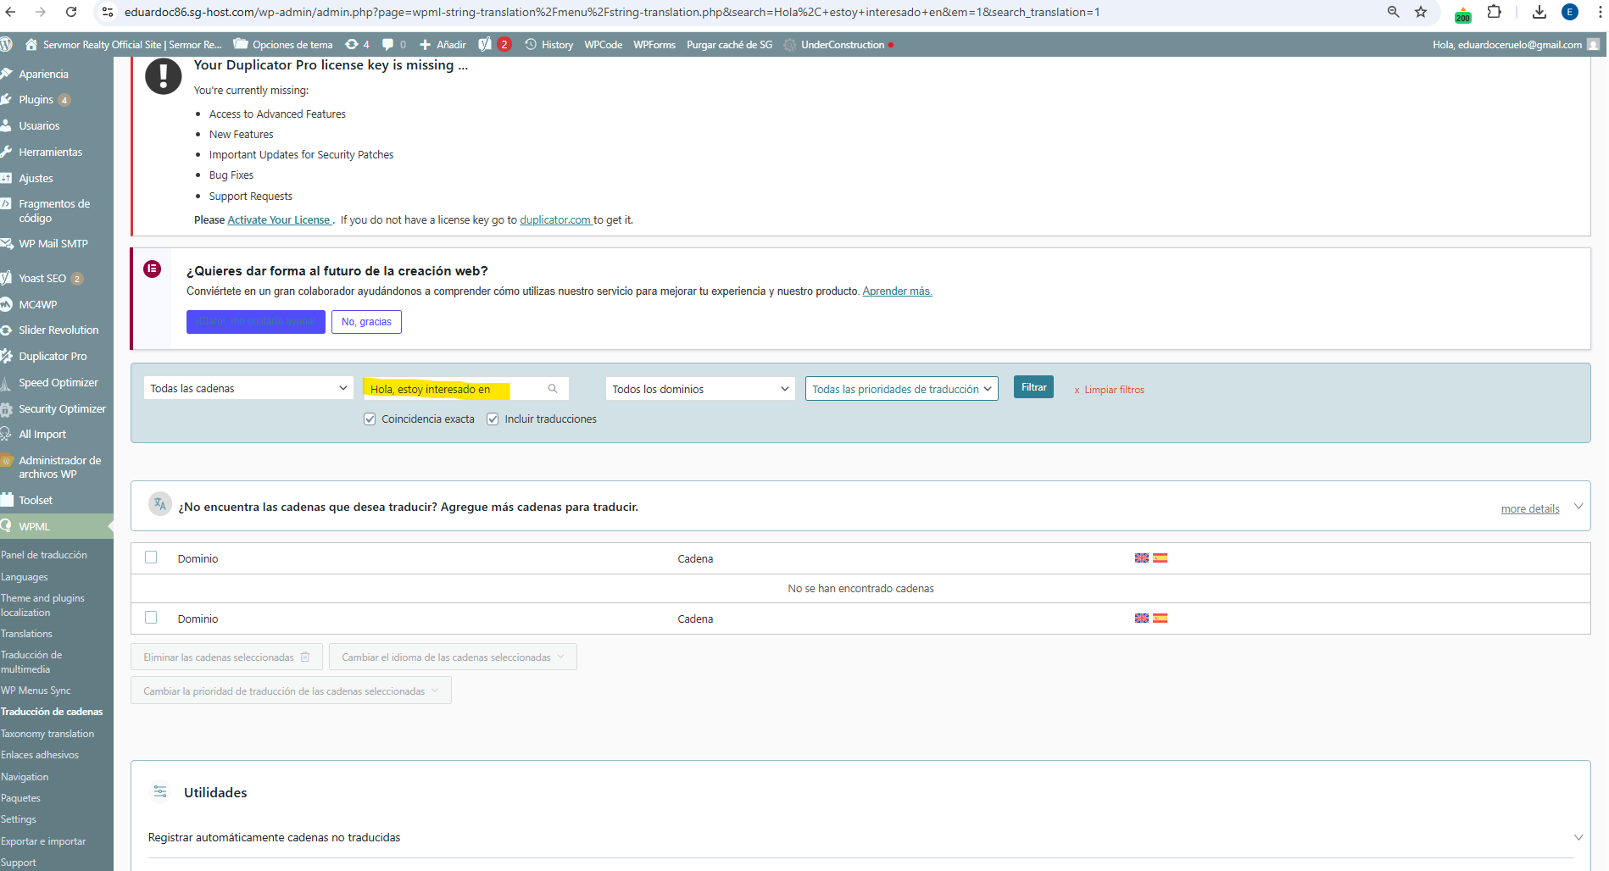The width and height of the screenshot is (1609, 871).
Task: Open Duplicator Pro in sidebar menu
Action: pos(53,357)
